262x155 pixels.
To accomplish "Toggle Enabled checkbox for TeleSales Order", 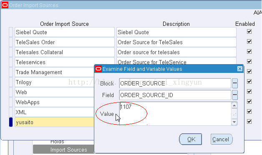I will [249, 42].
